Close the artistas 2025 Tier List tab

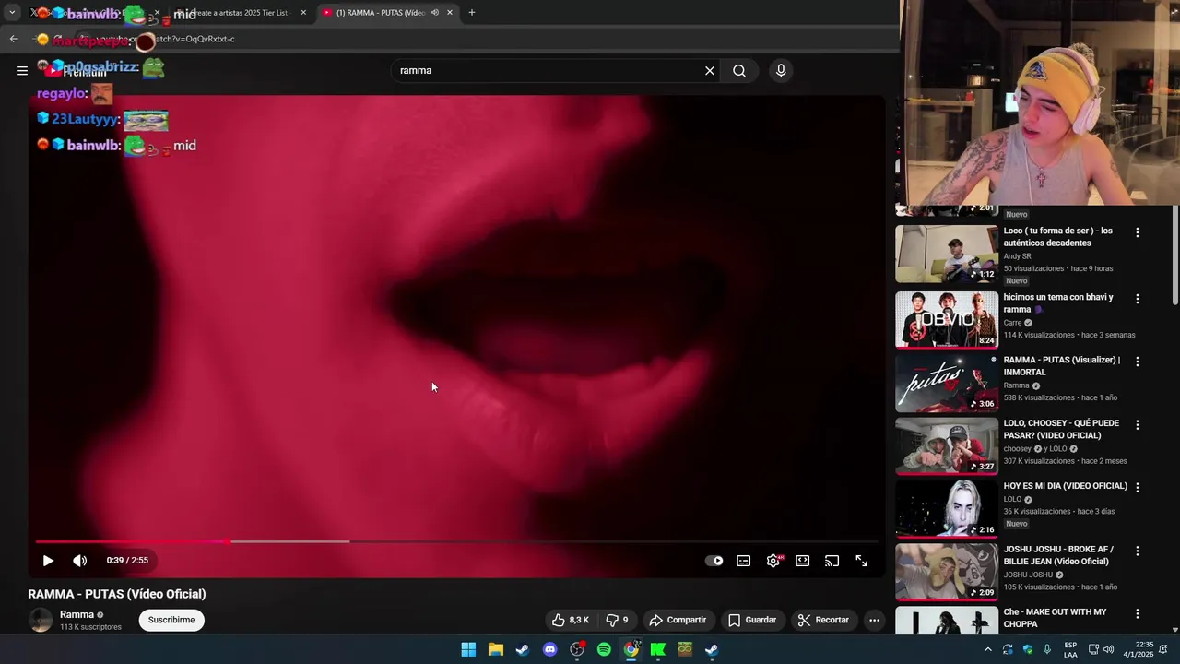click(303, 13)
